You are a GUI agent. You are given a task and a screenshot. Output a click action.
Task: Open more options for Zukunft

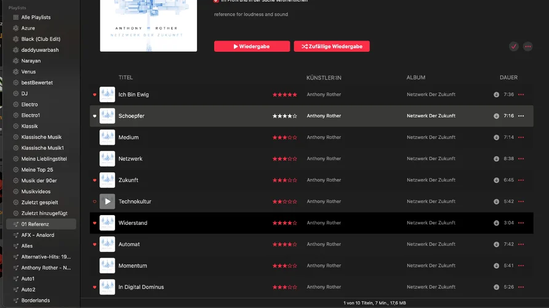521,180
